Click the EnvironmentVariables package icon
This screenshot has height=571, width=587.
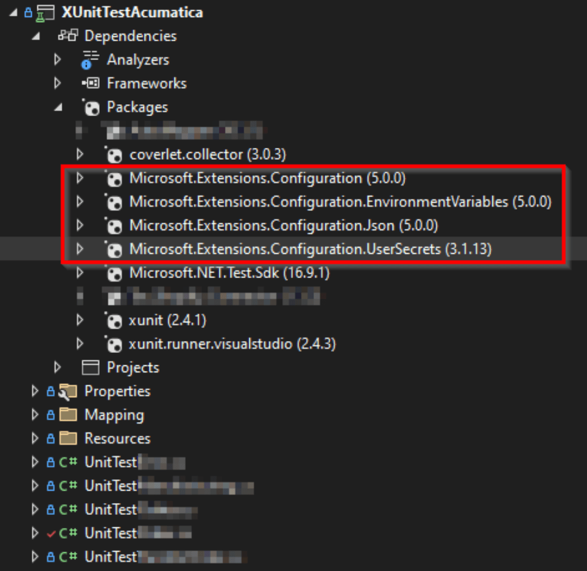pos(113,202)
